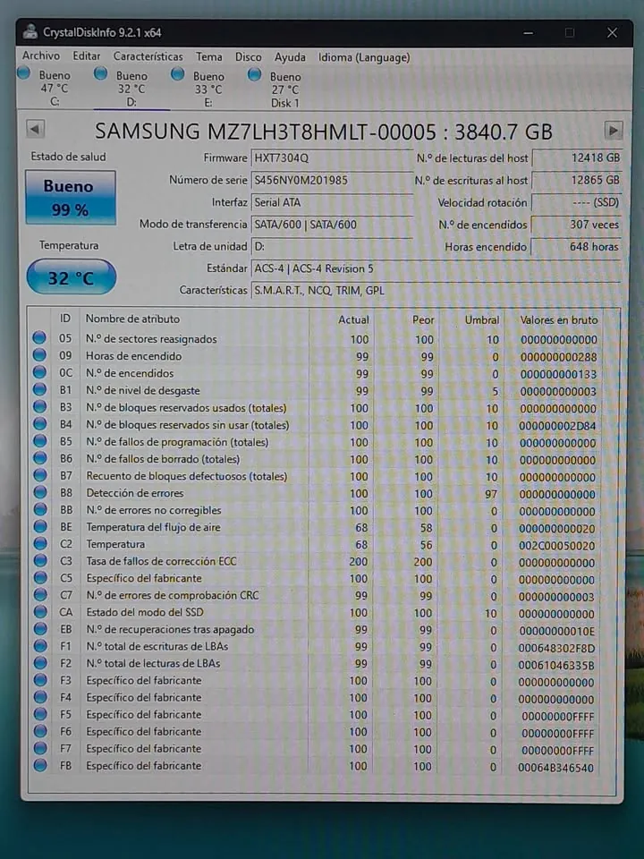Click status icon for fallos de borrado row

point(39,457)
